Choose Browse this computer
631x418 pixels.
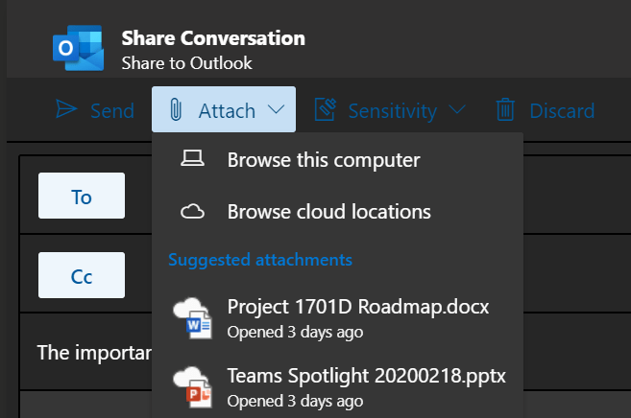324,160
